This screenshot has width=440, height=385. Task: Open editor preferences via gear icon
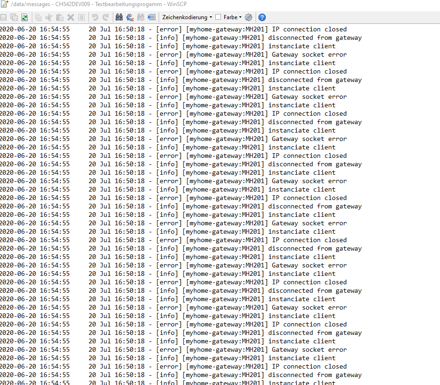pyautogui.click(x=249, y=17)
